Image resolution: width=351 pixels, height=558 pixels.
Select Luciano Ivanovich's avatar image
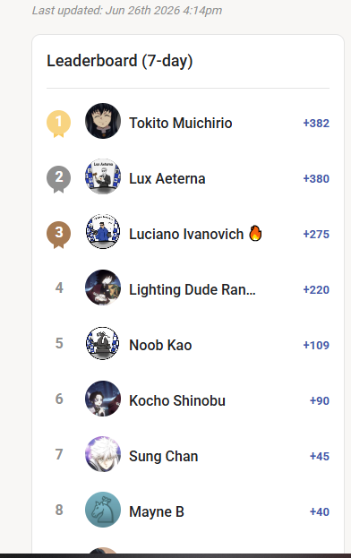pyautogui.click(x=103, y=232)
